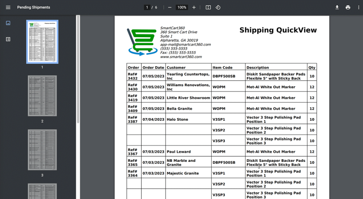Click the zoom in plus button
The height and width of the screenshot is (199, 363).
[194, 8]
